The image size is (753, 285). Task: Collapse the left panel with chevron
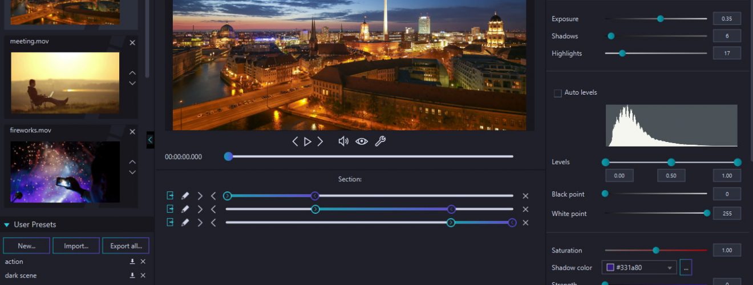click(150, 139)
